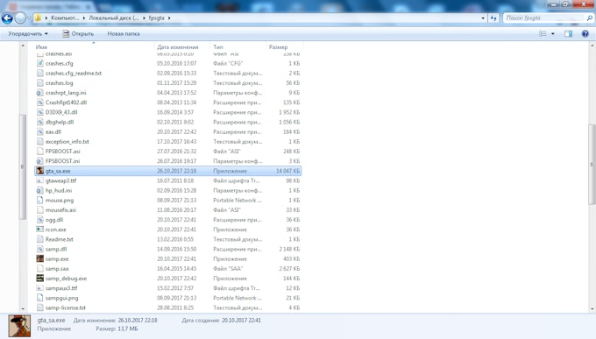Select the crashes.log file icon
The width and height of the screenshot is (596, 339).
click(40, 83)
